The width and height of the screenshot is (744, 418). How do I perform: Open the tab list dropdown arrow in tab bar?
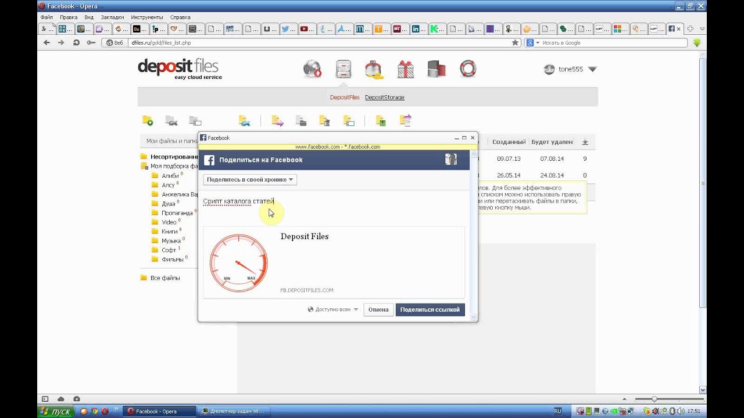pyautogui.click(x=702, y=28)
